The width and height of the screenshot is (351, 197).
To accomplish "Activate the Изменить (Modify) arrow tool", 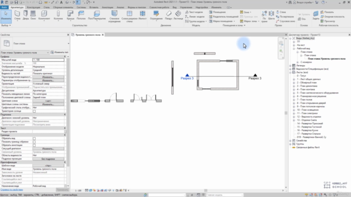I will pyautogui.click(x=6, y=16).
